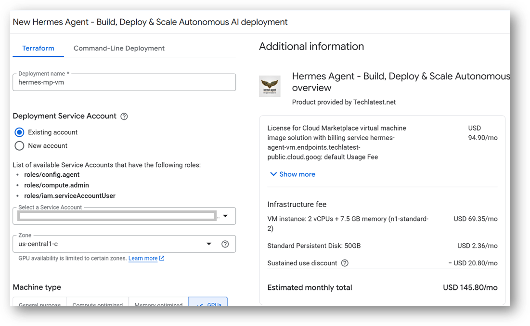Click the Zone help question icon
This screenshot has width=530, height=326.
coord(225,244)
